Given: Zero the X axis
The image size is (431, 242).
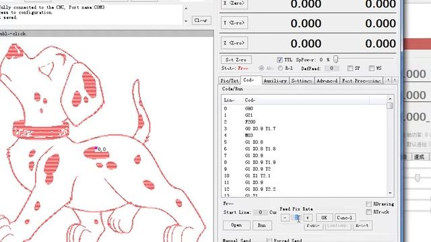Looking at the screenshot, I should (234, 3).
